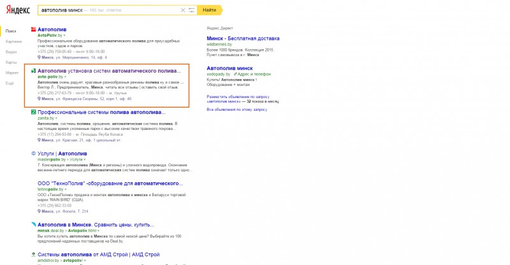Image resolution: width=510 pixels, height=265 pixels.
Task: Click the green Z favicon of zanita.by result
Action: click(33, 112)
